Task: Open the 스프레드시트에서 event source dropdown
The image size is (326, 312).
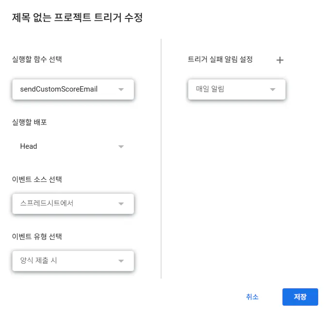Action: pyautogui.click(x=68, y=203)
